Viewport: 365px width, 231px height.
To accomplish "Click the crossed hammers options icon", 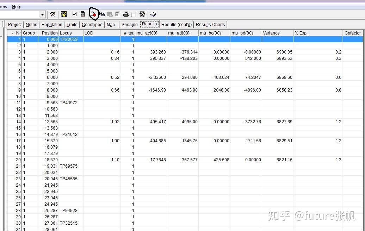I will coord(52,14).
